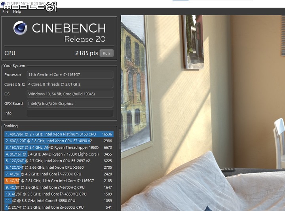
Task: Click the Info input field
Action: tap(70, 113)
